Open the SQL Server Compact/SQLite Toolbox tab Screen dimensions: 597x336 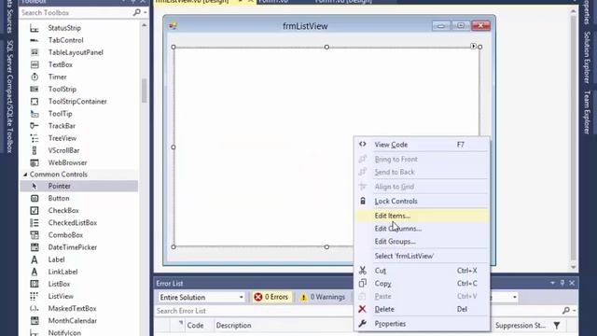pyautogui.click(x=10, y=96)
